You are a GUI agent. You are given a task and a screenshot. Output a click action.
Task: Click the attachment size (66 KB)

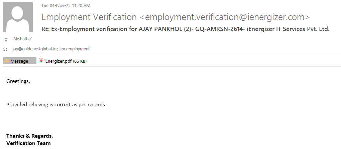[x=80, y=61]
